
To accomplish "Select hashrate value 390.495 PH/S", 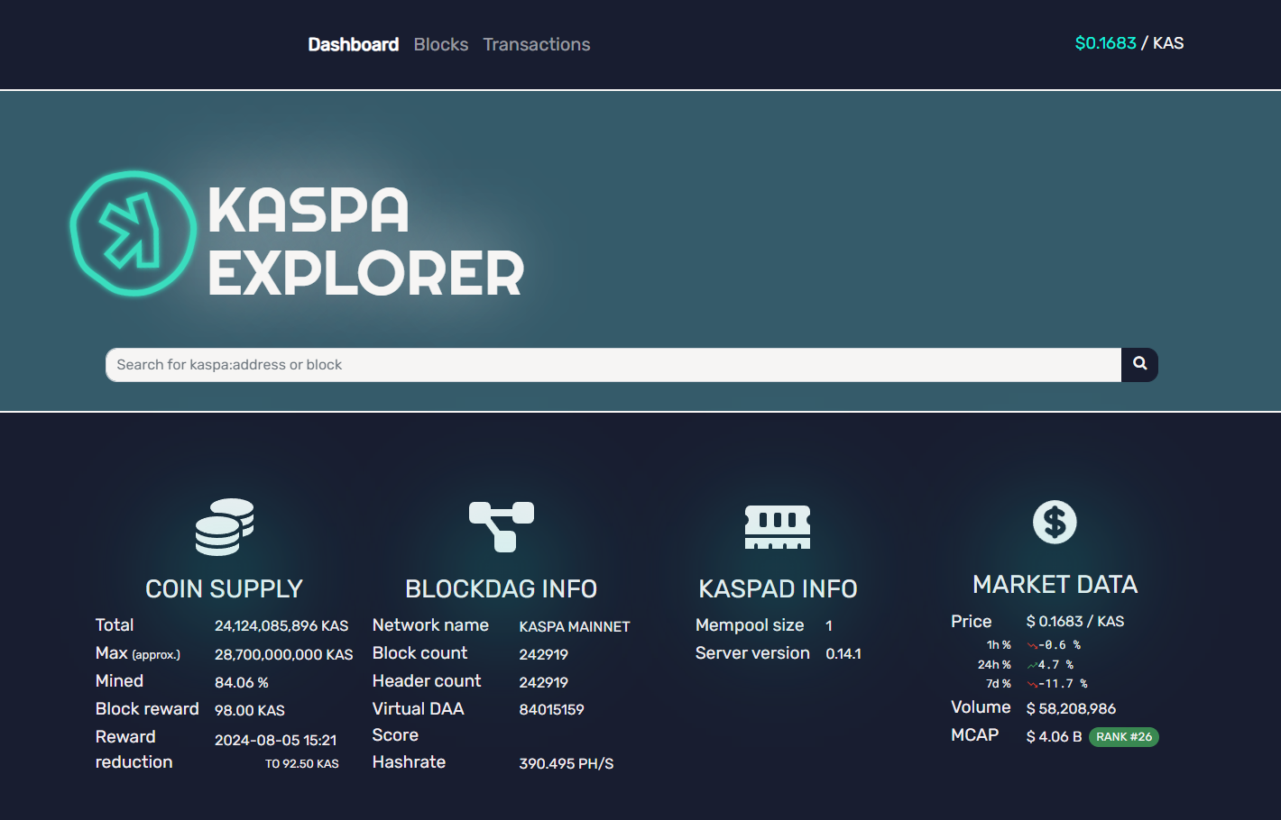I will click(x=567, y=764).
